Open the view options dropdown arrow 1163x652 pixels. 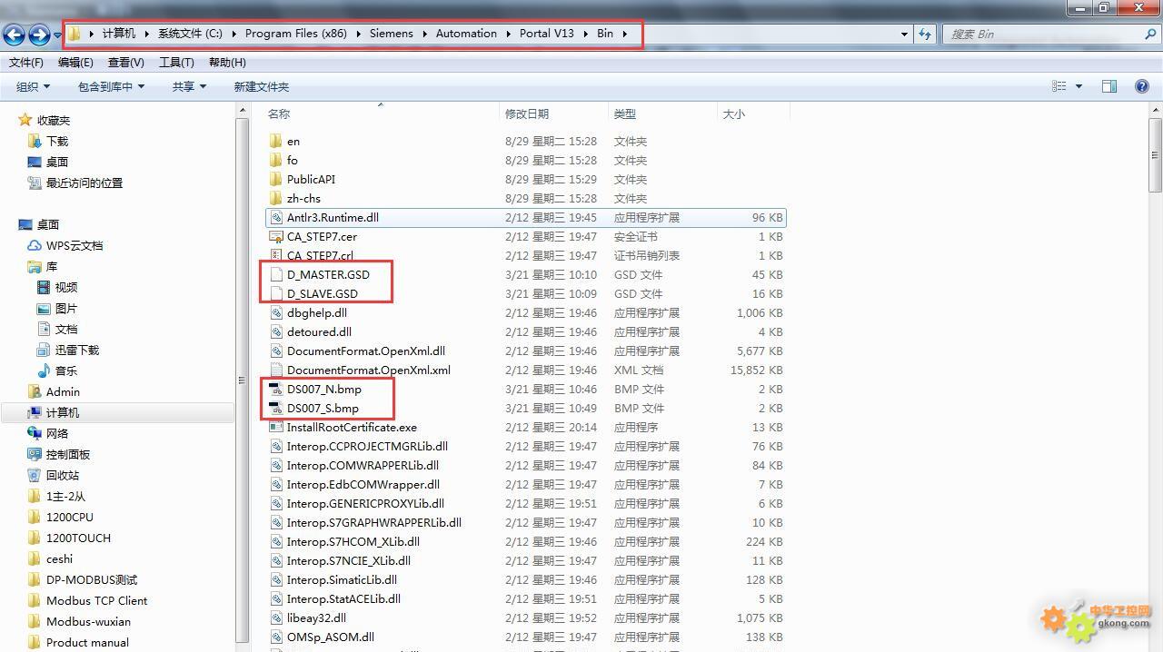[1079, 86]
